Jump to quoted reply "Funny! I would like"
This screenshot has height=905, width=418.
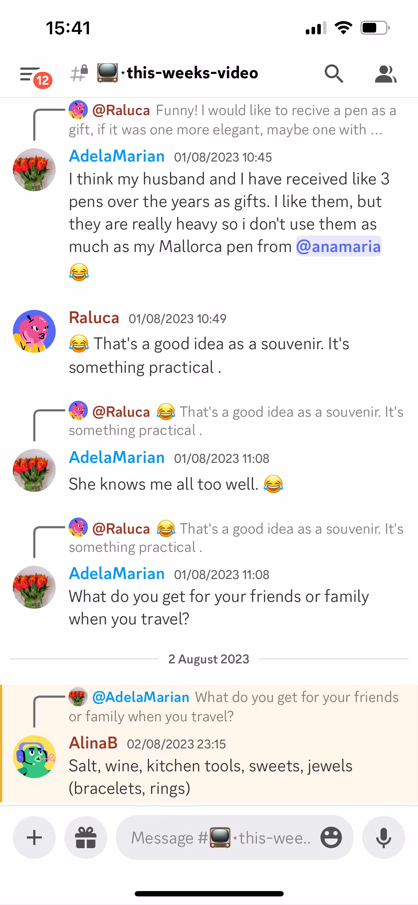click(x=232, y=120)
